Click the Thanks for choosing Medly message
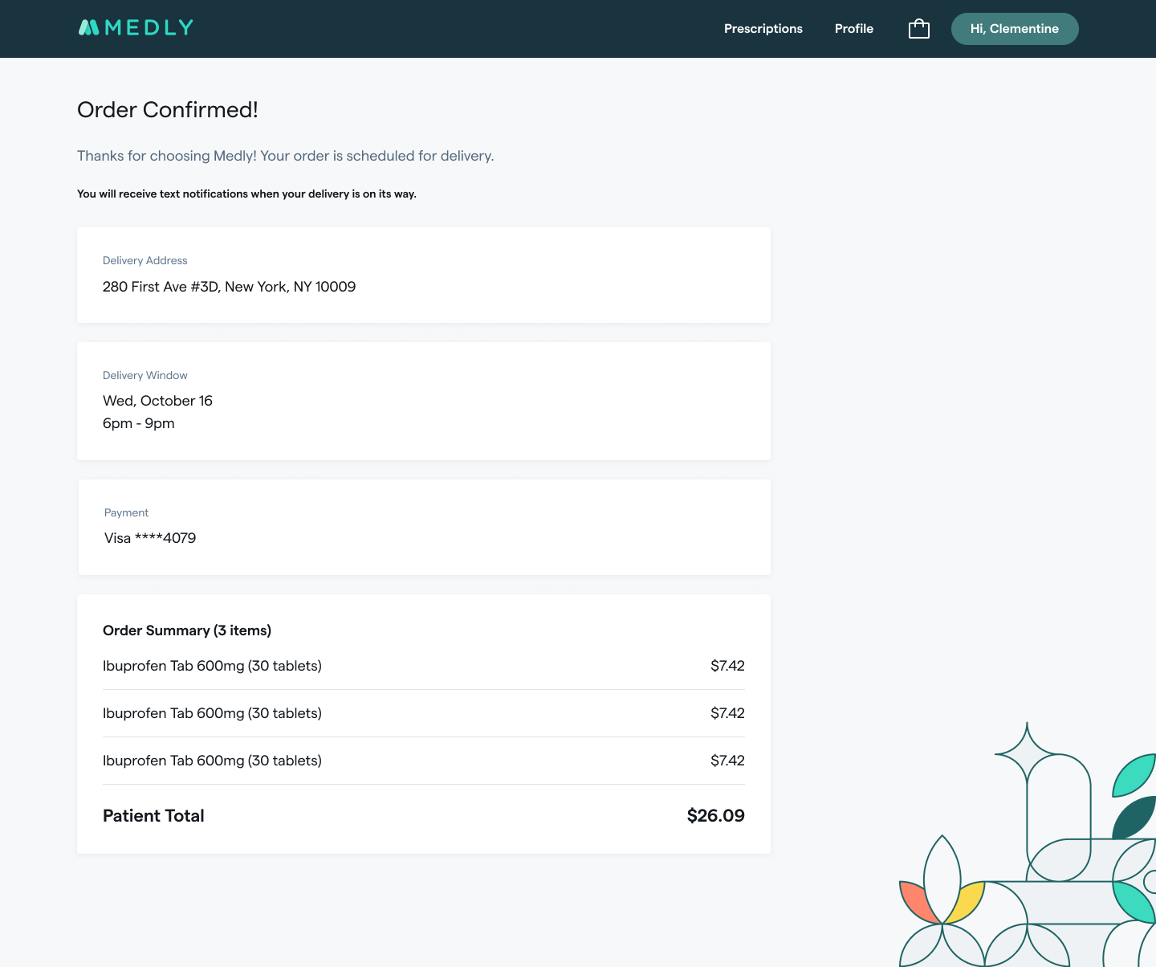The width and height of the screenshot is (1156, 967). pos(285,156)
